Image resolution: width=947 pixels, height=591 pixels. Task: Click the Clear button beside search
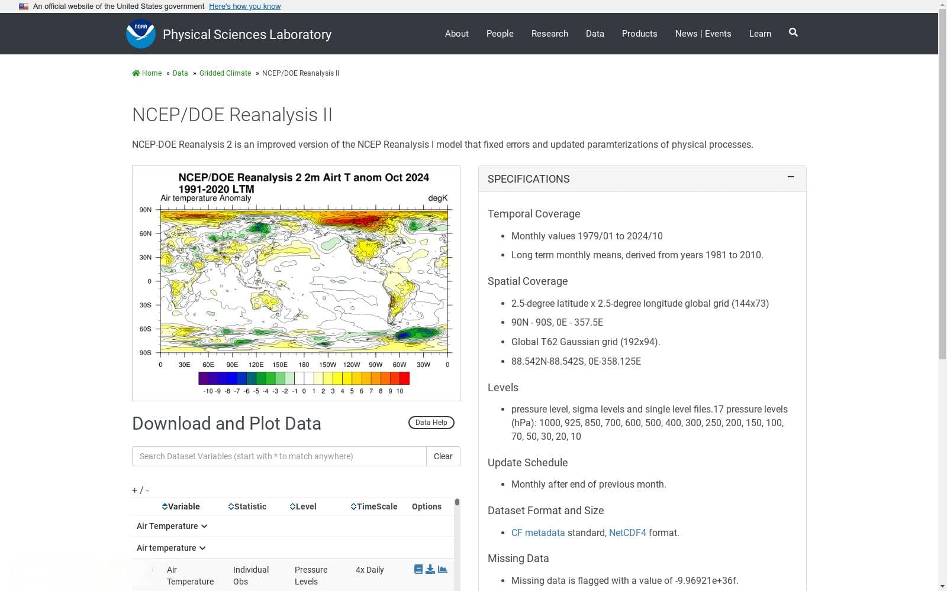coord(443,456)
